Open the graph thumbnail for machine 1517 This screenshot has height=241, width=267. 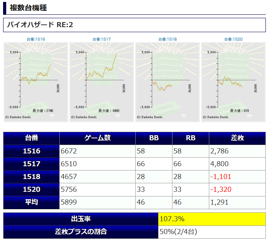[102, 82]
